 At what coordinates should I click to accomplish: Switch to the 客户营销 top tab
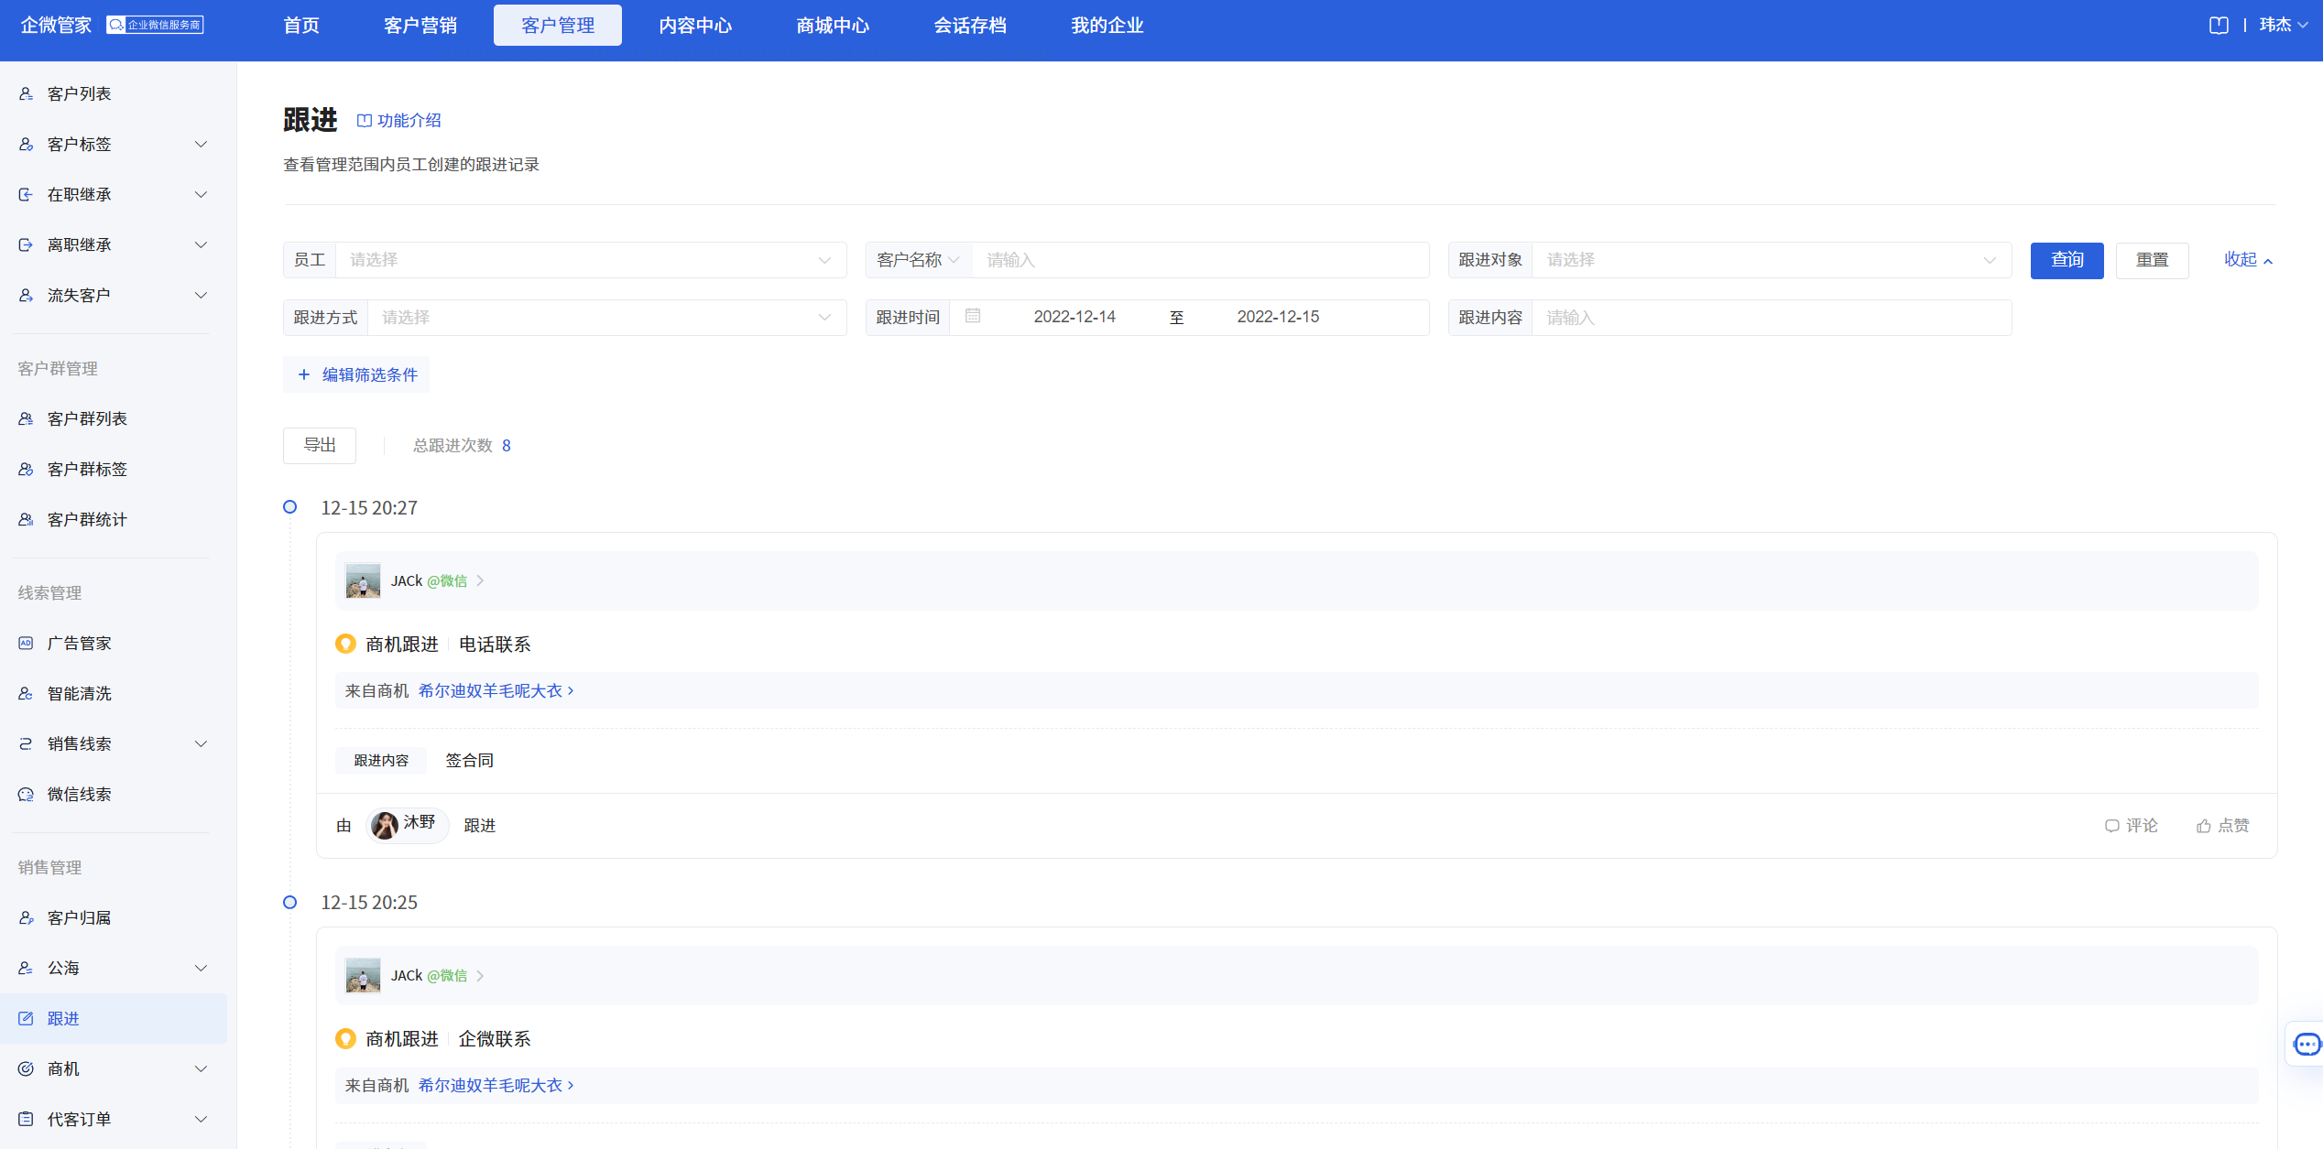(x=420, y=26)
